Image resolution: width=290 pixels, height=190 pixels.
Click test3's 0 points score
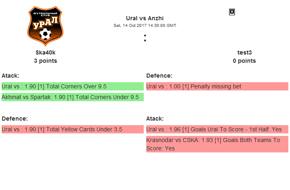pyautogui.click(x=244, y=61)
